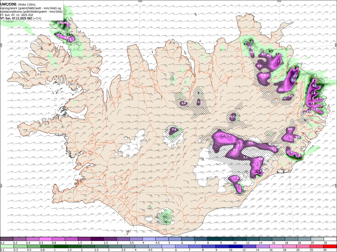Image resolution: width=337 pixels, height=252 pixels.
Task: Click the 'UWC/DINI' title text
Action: pos(8,4)
